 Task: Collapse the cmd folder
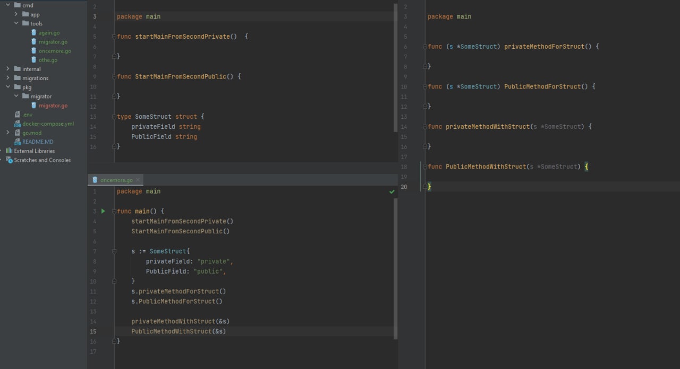(8, 5)
